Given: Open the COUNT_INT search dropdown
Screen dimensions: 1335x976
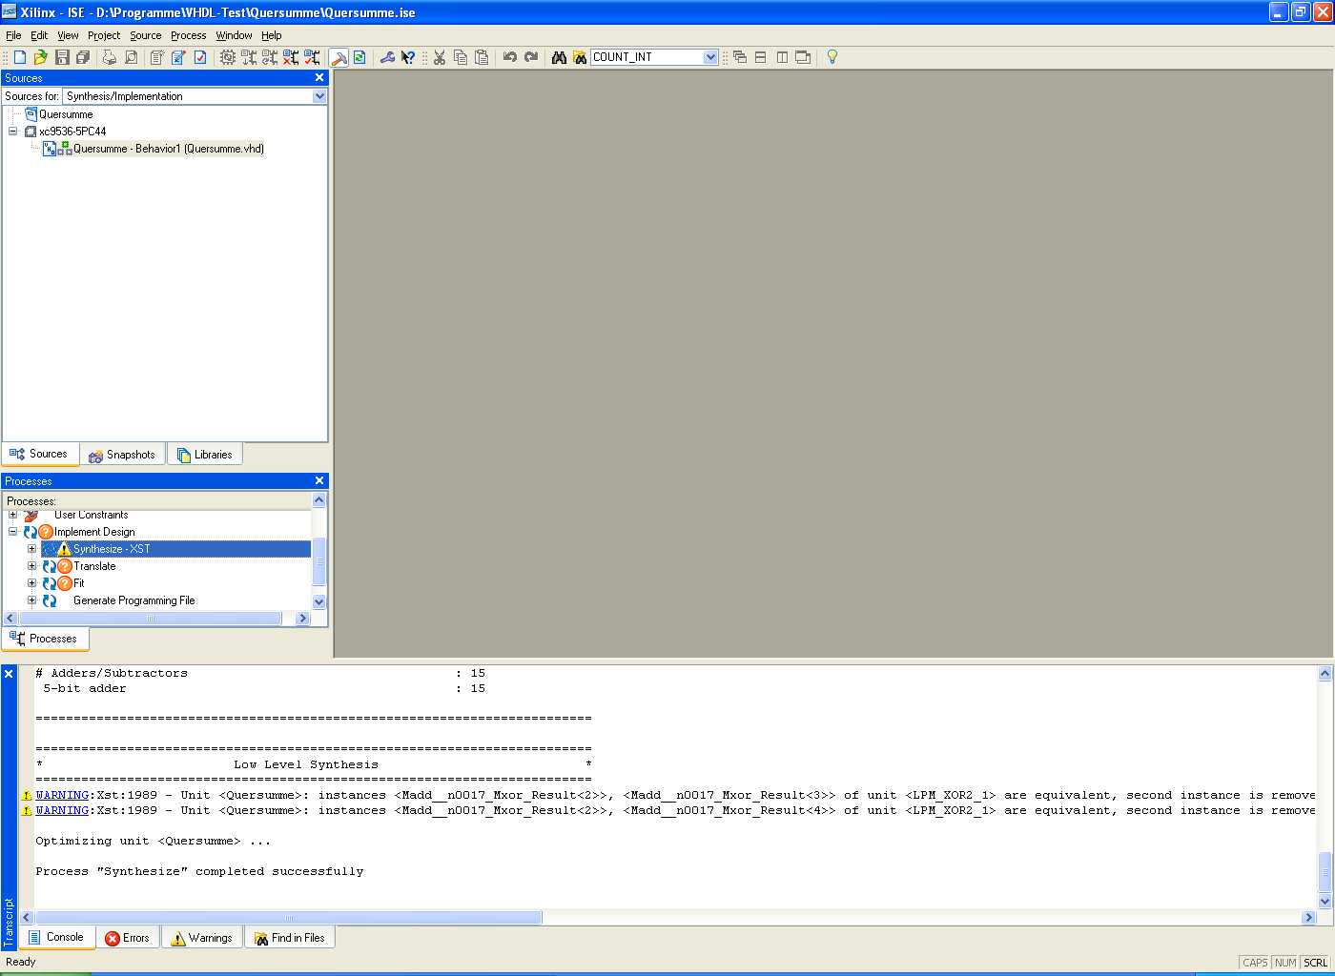Looking at the screenshot, I should click(710, 57).
